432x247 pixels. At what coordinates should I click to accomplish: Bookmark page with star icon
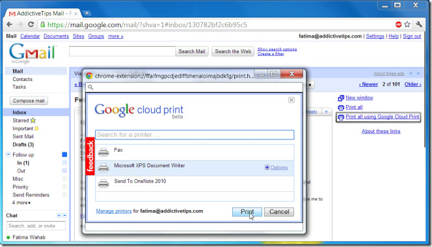[x=407, y=25]
